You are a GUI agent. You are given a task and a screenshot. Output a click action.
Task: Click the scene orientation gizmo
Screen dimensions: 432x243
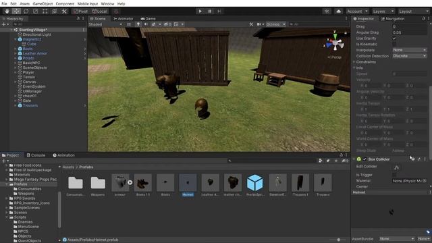(x=335, y=43)
